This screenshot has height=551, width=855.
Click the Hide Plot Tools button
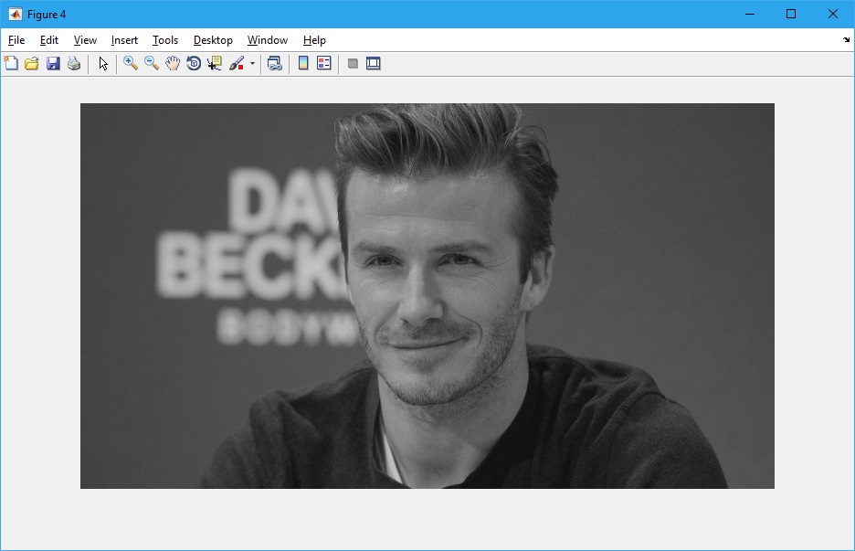point(353,63)
